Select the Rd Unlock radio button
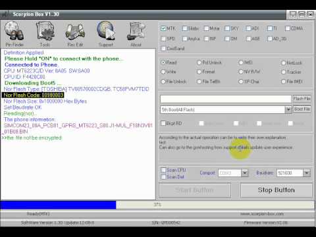The image size is (316, 237). click(199, 63)
